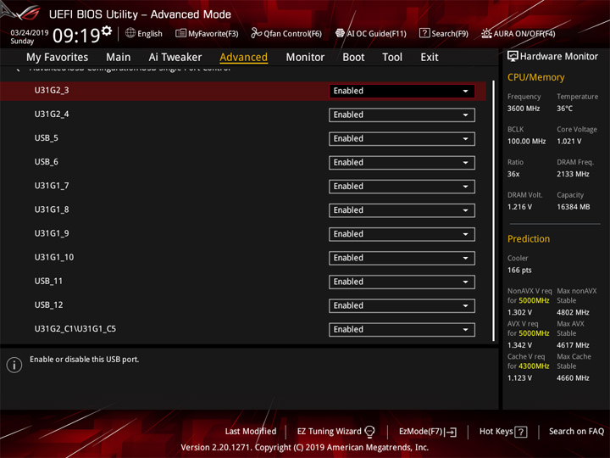Go to the Exit tab
Screen dimensions: 610x458
(x=429, y=58)
